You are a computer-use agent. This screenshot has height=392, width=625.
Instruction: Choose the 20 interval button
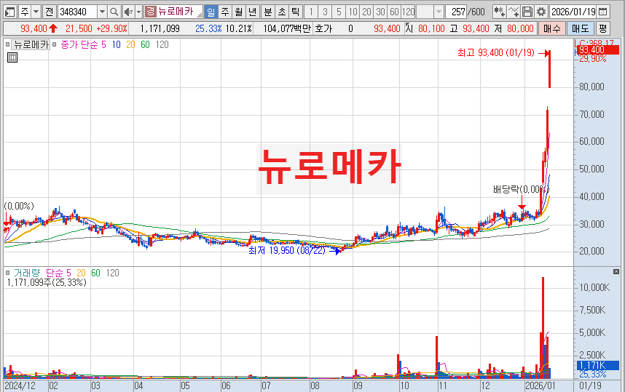[x=366, y=12]
